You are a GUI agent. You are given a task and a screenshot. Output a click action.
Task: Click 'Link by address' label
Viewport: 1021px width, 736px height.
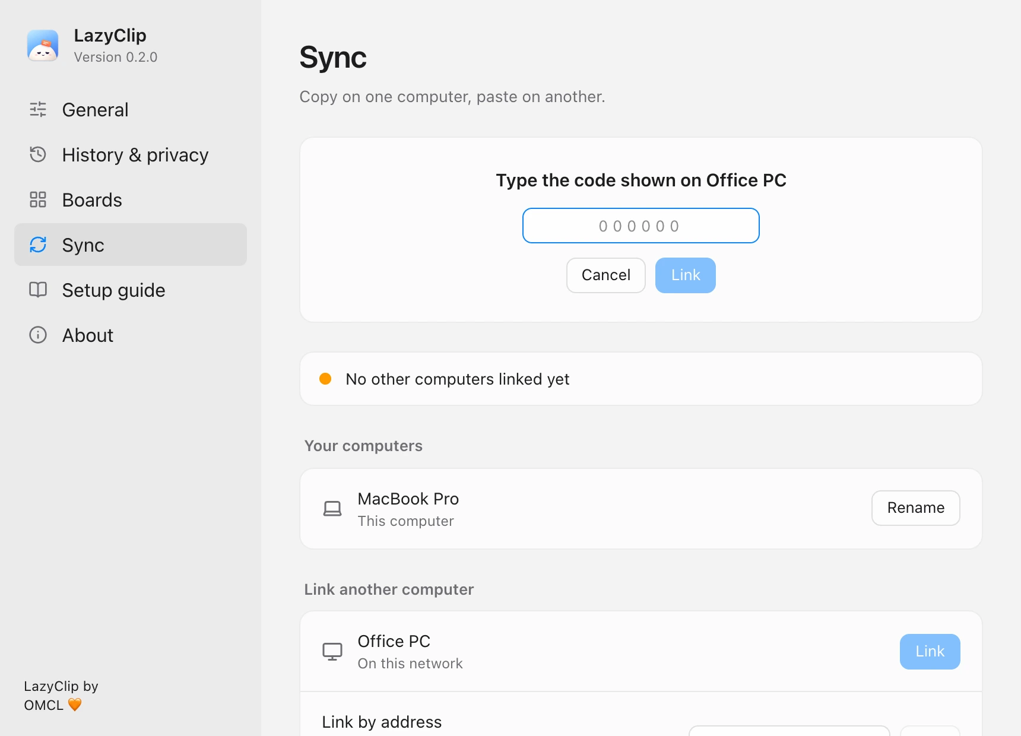coord(382,722)
